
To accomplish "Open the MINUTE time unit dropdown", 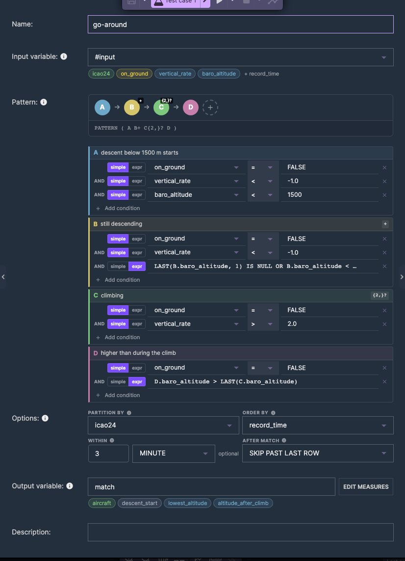I will pos(174,454).
